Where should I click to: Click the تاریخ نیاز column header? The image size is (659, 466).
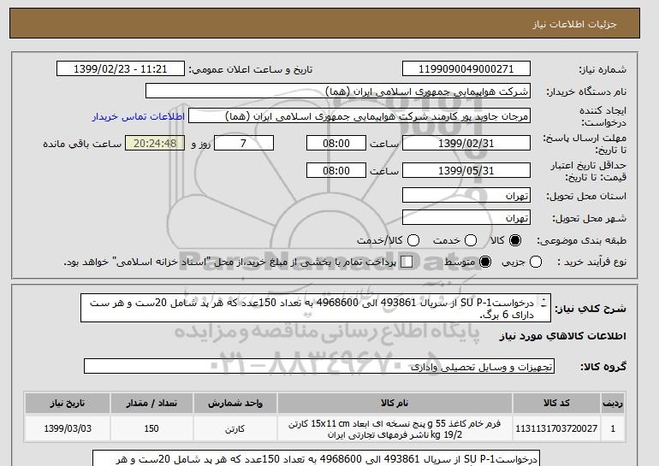tap(68, 403)
